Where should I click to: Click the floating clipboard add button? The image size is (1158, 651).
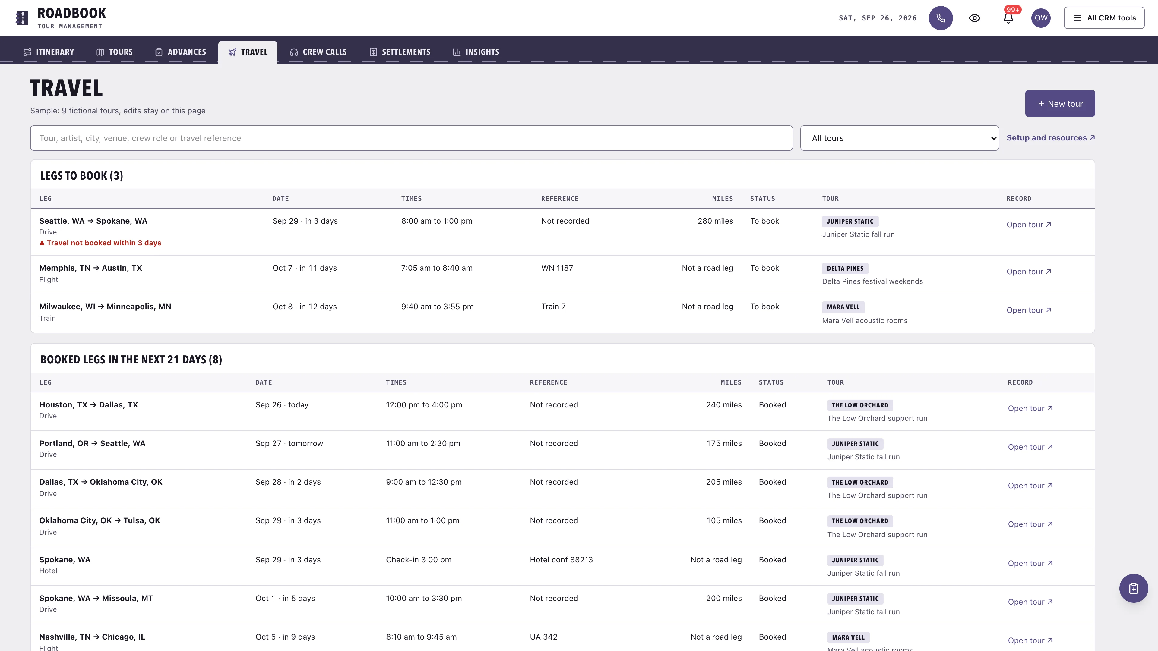(x=1133, y=588)
